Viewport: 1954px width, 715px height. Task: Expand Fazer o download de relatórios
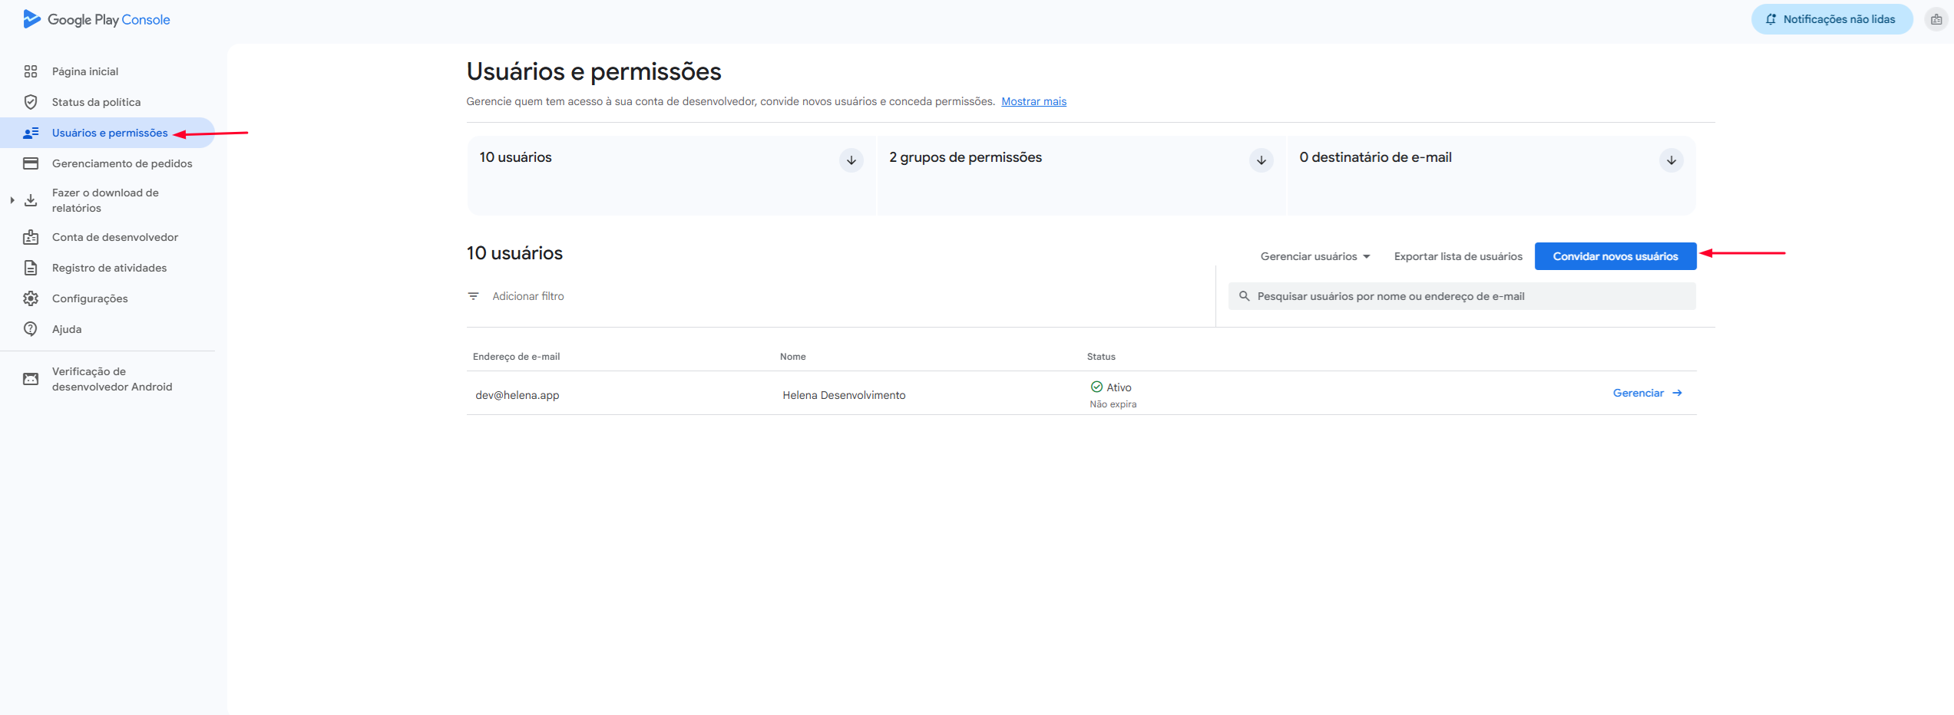12,200
